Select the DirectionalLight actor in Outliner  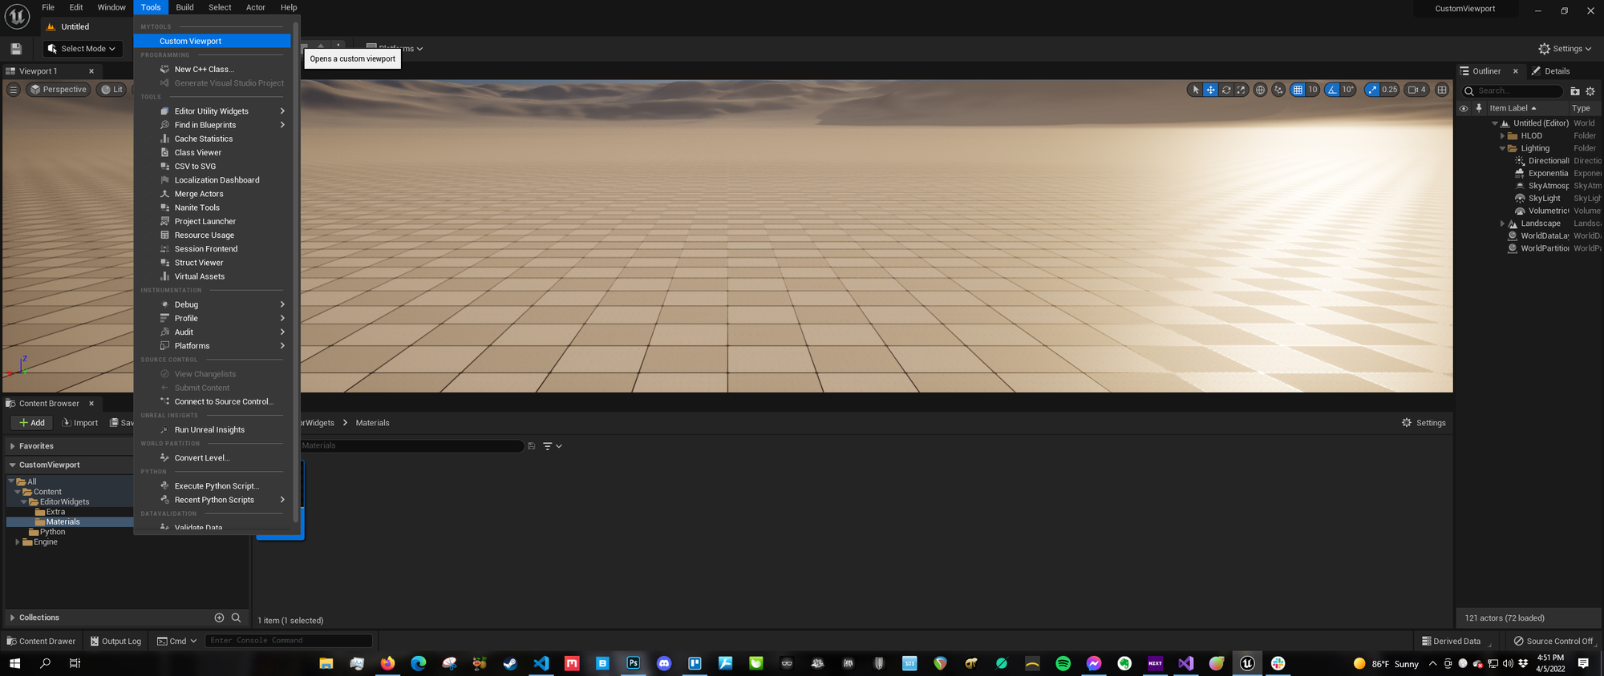pyautogui.click(x=1548, y=161)
